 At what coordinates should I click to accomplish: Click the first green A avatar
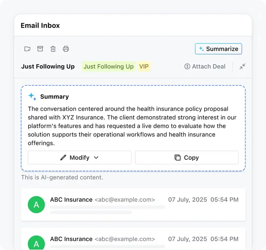36,204
